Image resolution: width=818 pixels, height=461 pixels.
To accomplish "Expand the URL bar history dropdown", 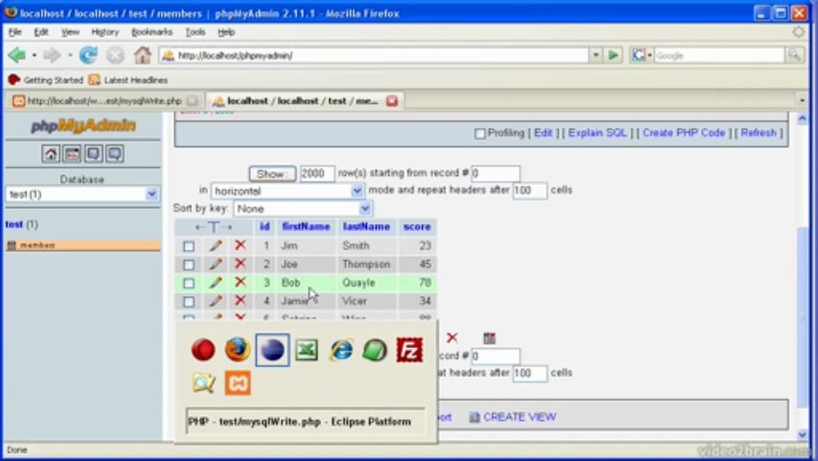I will pos(596,56).
